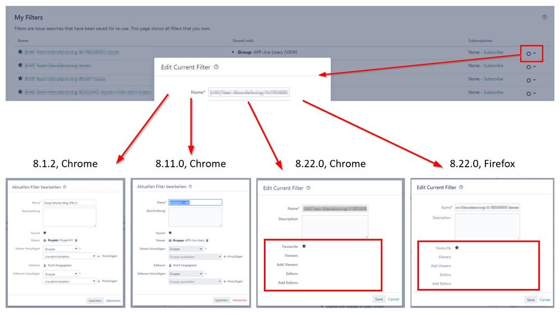Click the highlighted Name field in the 8.11.0 dialog
The image size is (560, 315).
(195, 203)
